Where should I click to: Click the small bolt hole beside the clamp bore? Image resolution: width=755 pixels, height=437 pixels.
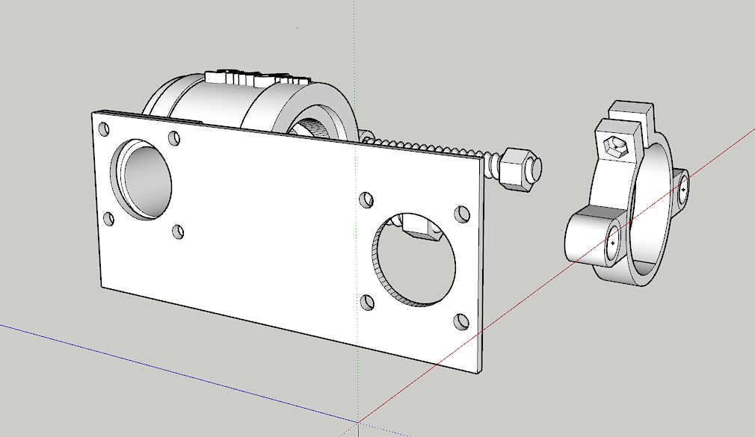(x=682, y=189)
